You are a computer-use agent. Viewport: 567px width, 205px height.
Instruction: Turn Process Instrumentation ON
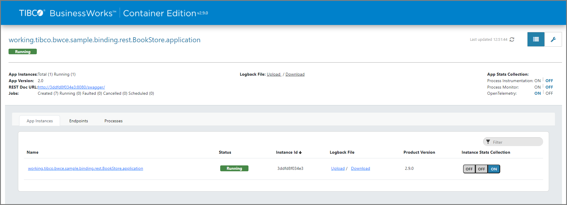coord(538,81)
